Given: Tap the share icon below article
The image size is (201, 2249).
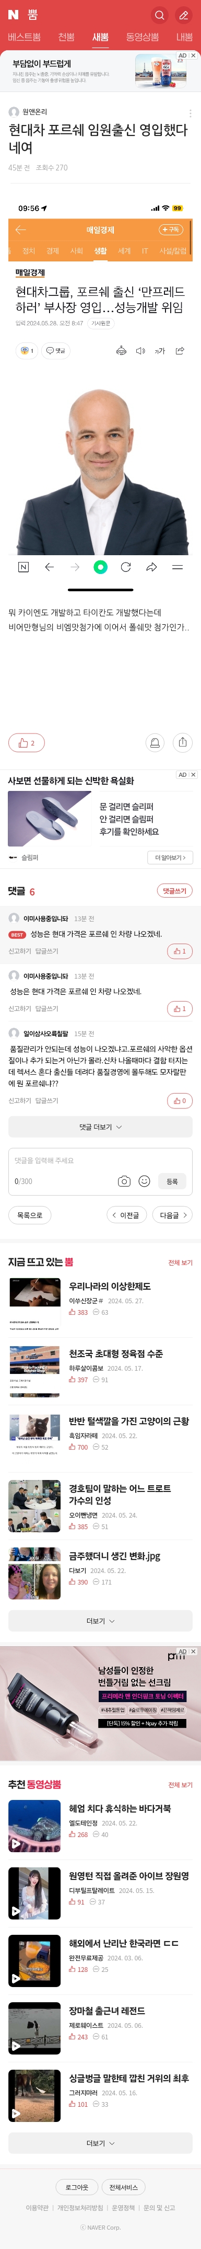Looking at the screenshot, I should [x=183, y=743].
